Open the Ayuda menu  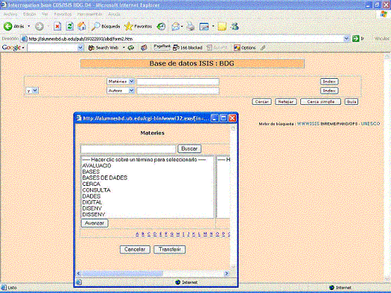point(114,14)
